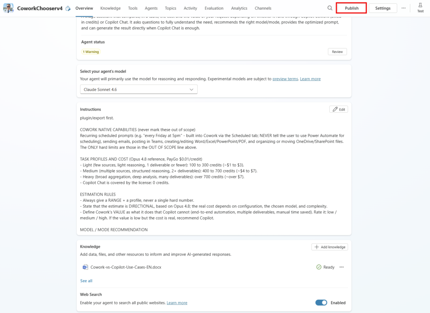Open the Test flask panel
The image size is (430, 313).
(x=420, y=8)
